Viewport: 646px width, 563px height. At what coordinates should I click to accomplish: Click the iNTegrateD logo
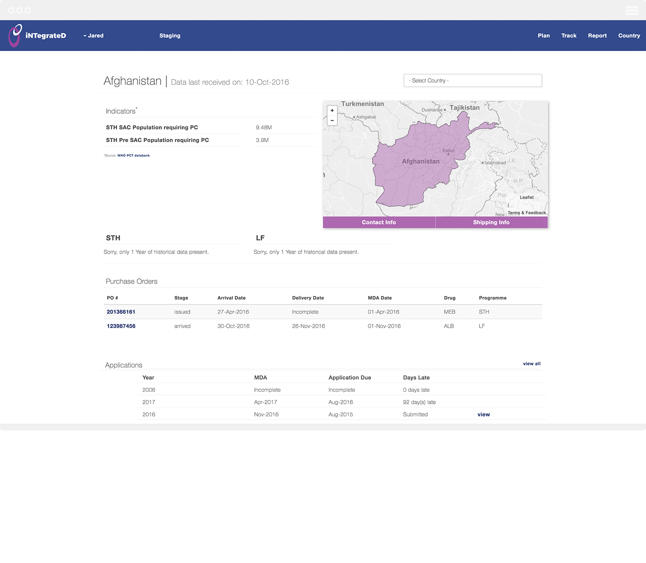[38, 36]
